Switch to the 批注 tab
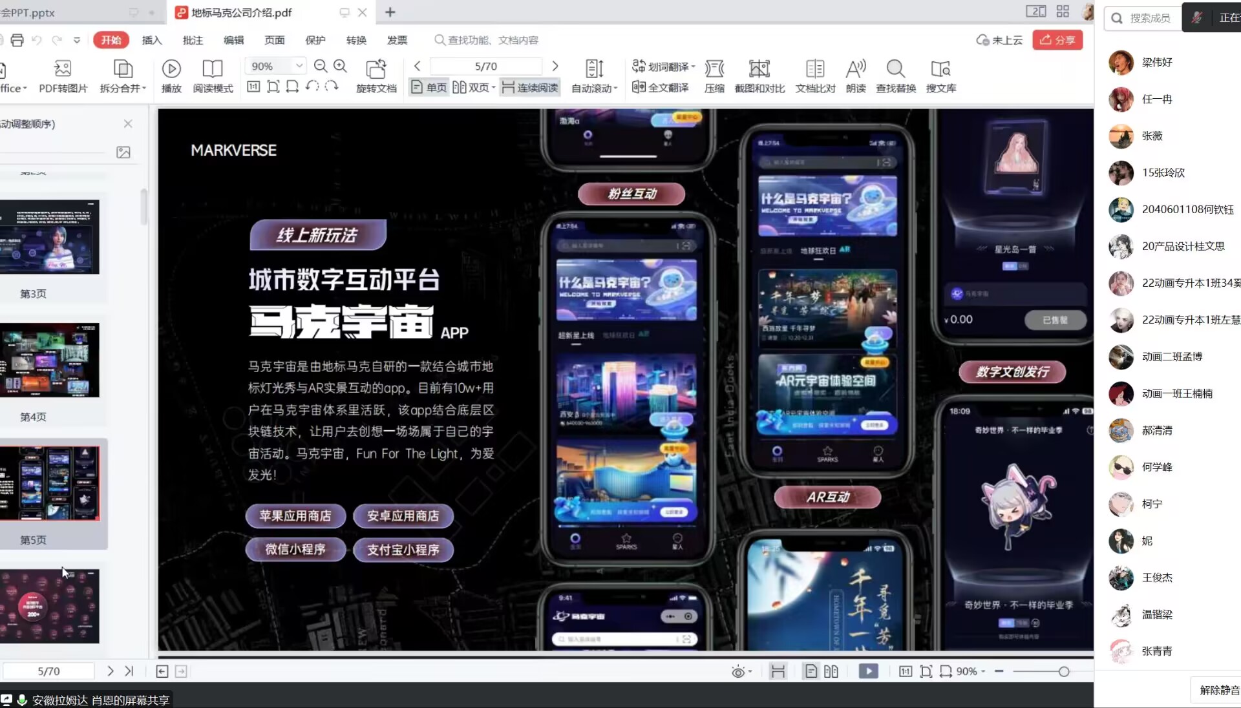Image resolution: width=1241 pixels, height=708 pixels. click(x=193, y=40)
